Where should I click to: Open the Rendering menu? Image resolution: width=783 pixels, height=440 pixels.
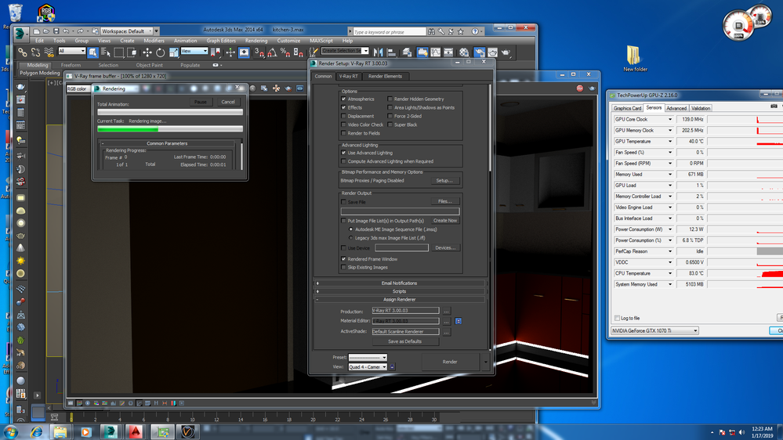click(x=256, y=41)
